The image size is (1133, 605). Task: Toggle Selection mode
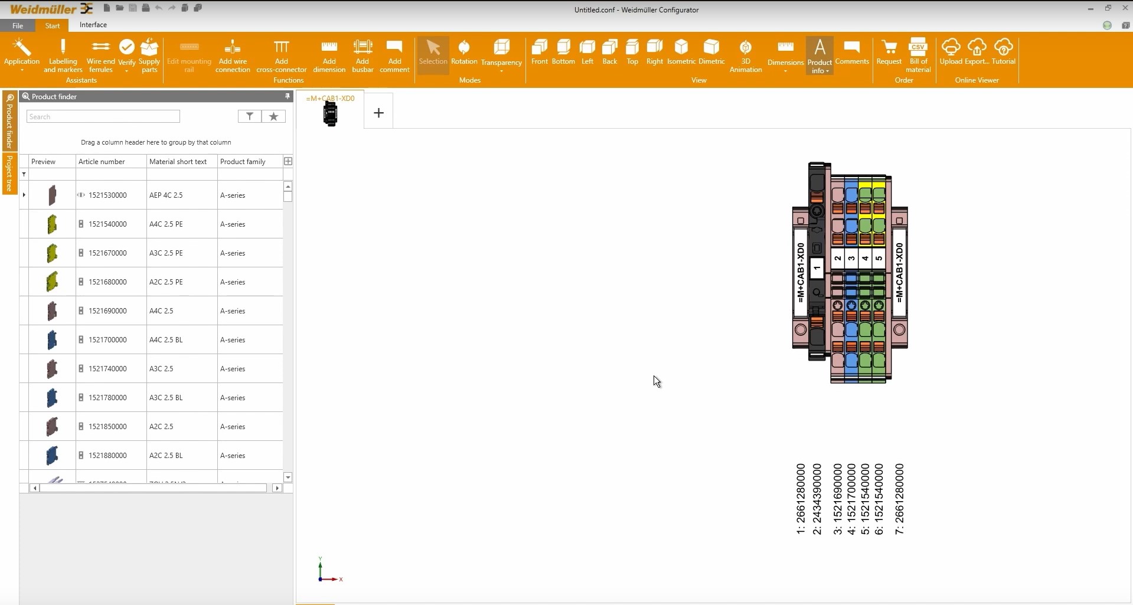[x=433, y=55]
